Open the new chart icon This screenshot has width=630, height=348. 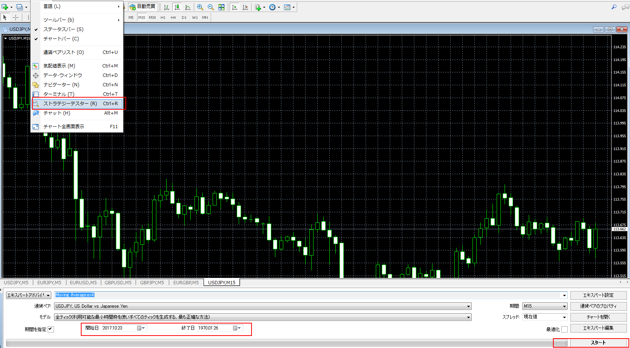(x=5, y=7)
